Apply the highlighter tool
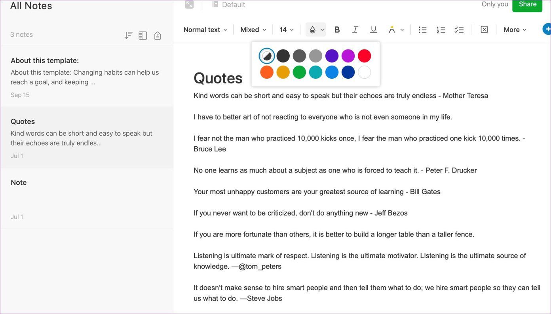Viewport: 551px width, 314px height. (391, 30)
